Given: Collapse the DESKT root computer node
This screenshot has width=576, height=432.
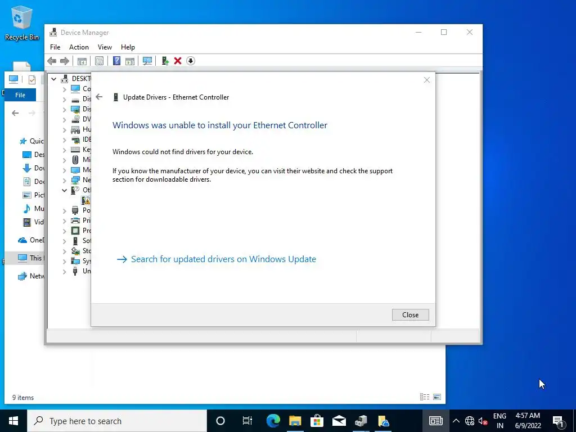Looking at the screenshot, I should (53, 79).
